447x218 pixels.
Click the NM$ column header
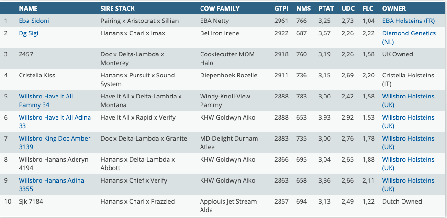coord(302,9)
